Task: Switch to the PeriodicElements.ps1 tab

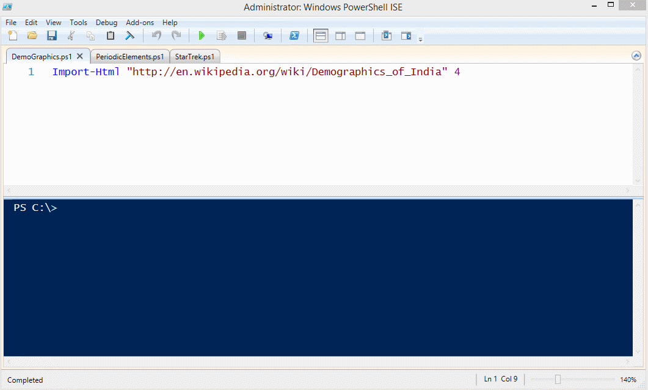Action: pyautogui.click(x=129, y=57)
